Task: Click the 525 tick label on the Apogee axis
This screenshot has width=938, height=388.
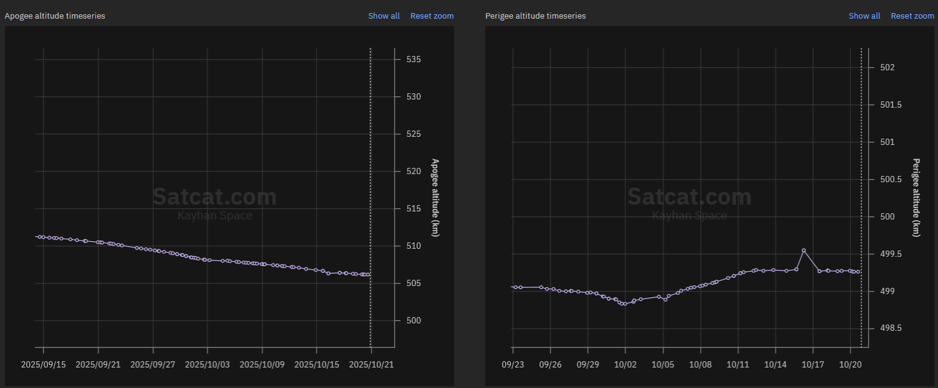Action: coord(414,134)
